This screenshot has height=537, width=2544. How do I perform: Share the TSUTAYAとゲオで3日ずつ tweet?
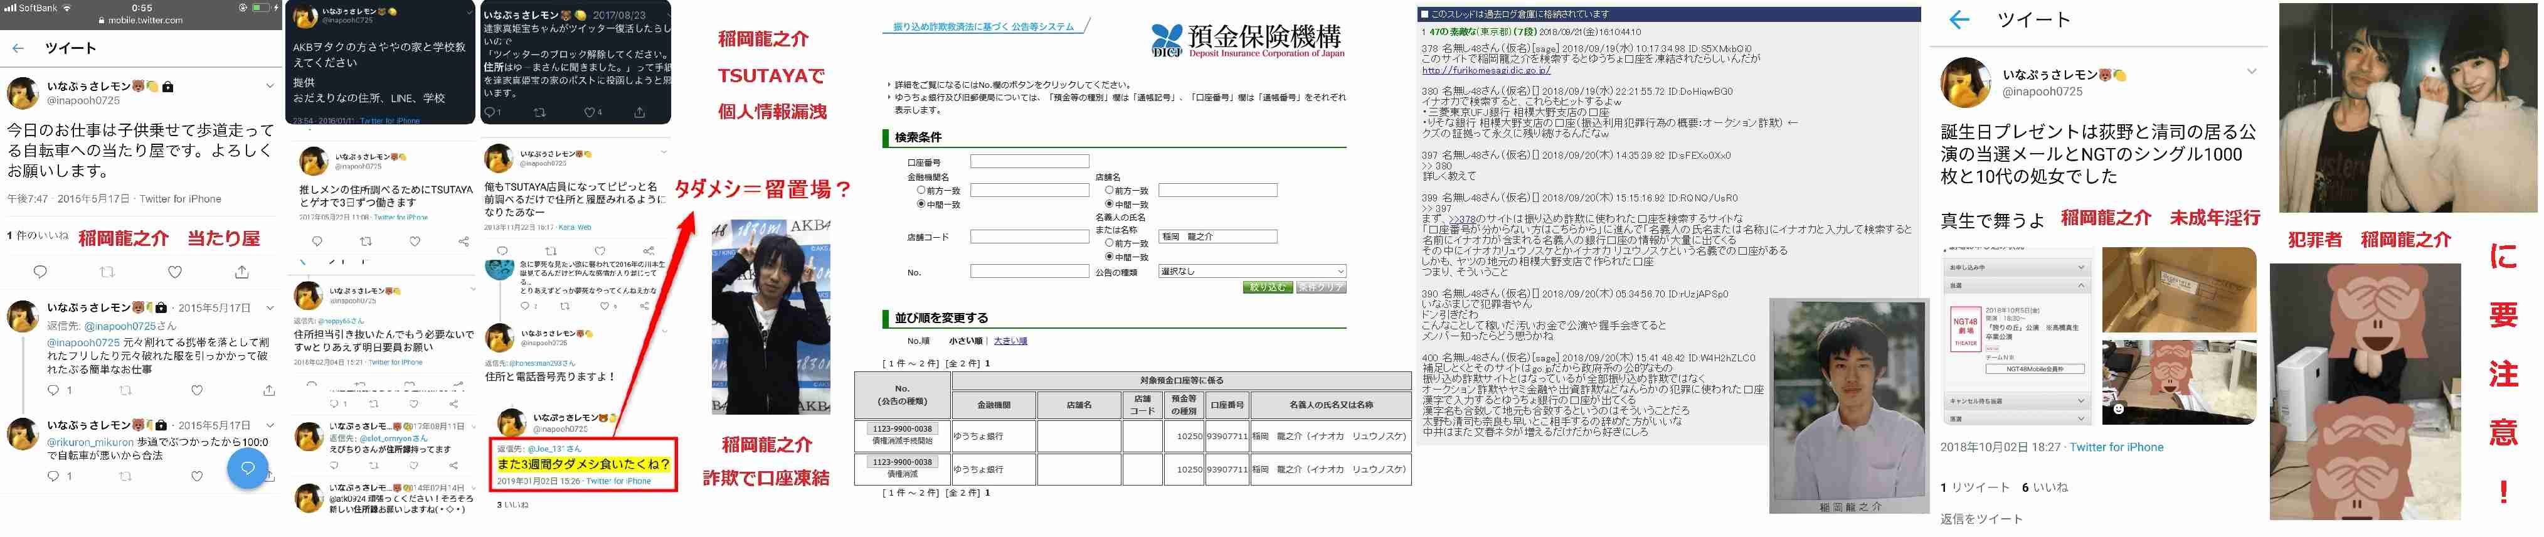click(x=463, y=241)
